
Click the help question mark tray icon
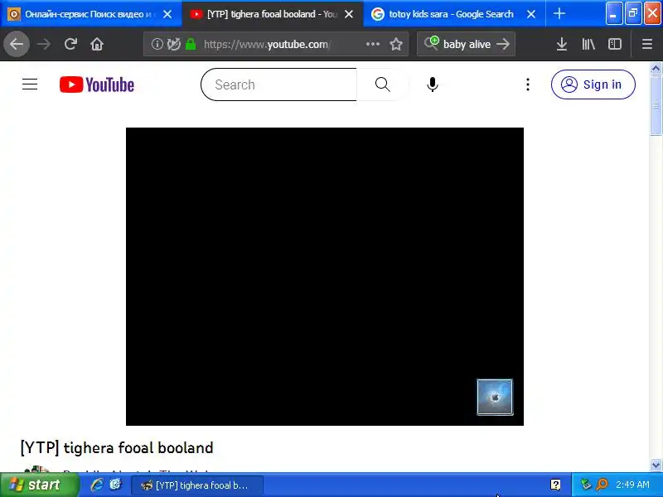point(555,485)
